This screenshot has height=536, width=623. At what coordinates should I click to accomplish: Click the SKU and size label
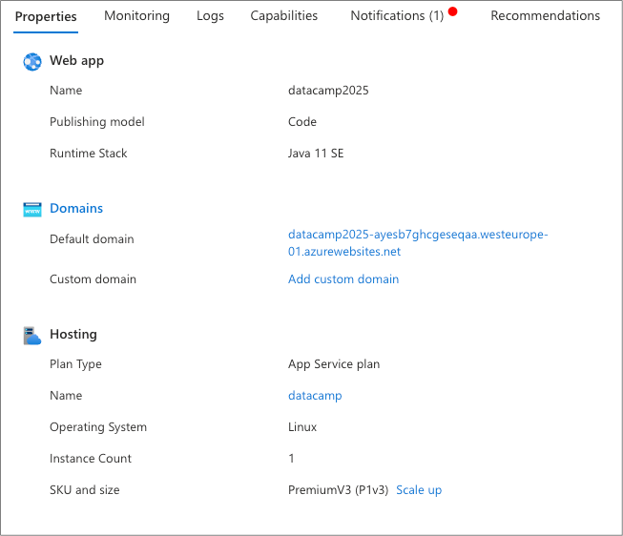point(85,490)
